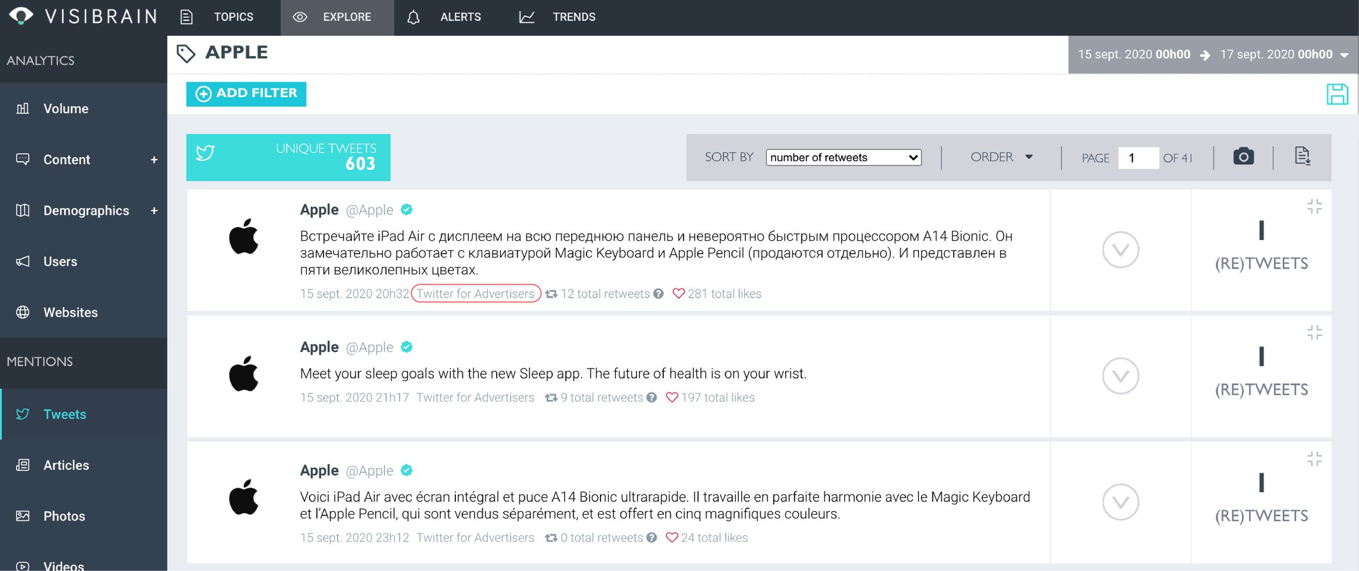Click the Apple avatar on the Sleep app tweet

click(x=244, y=374)
